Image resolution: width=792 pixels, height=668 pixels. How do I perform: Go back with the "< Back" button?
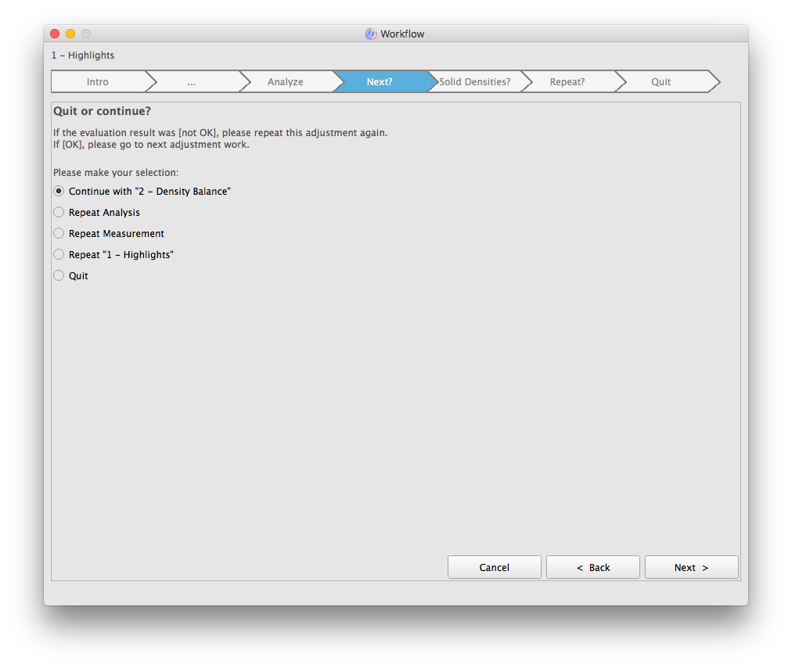coord(592,568)
